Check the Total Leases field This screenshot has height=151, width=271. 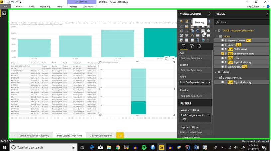(222, 58)
